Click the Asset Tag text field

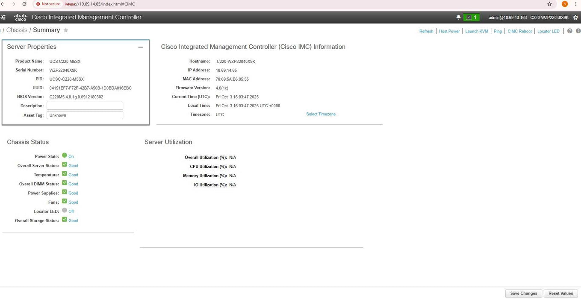85,115
